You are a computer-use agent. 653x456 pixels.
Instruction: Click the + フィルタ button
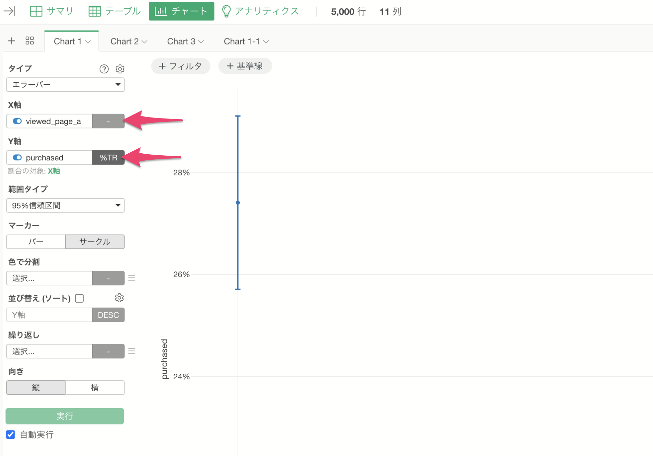180,66
